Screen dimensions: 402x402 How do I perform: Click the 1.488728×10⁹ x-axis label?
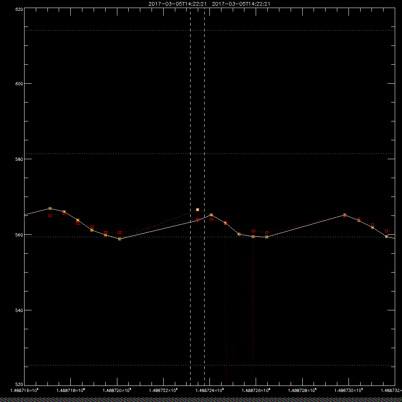point(303,390)
